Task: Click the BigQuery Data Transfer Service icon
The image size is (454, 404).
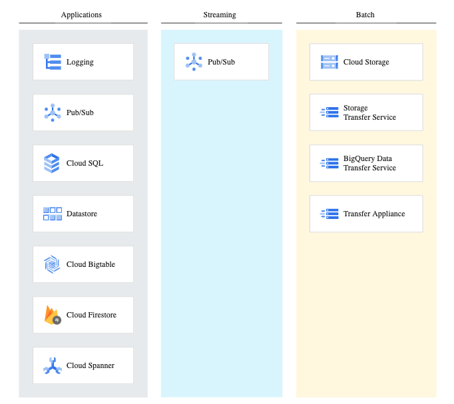Action: 329,163
